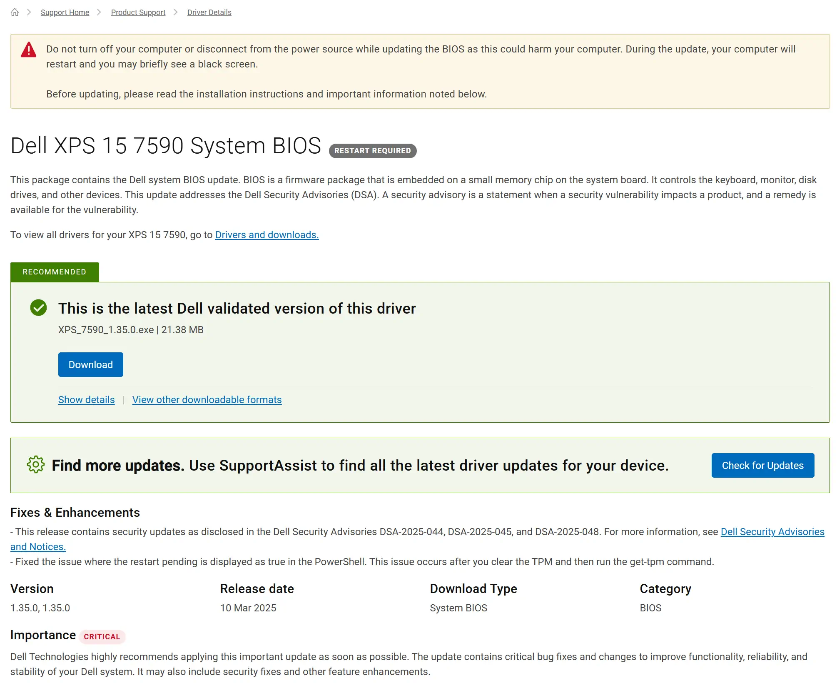Click the Driver Details breadcrumb
837x693 pixels.
click(x=209, y=12)
